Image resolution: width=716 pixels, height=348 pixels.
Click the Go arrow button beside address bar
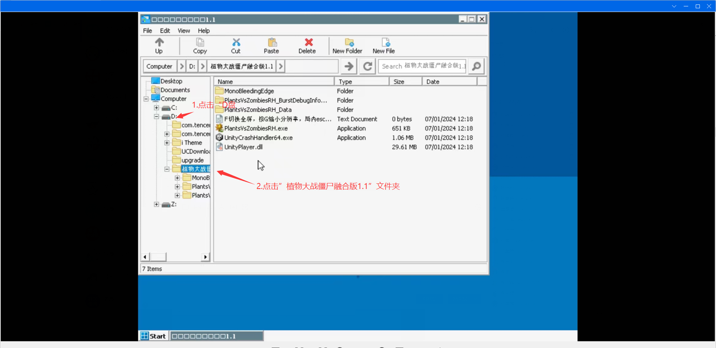(349, 66)
